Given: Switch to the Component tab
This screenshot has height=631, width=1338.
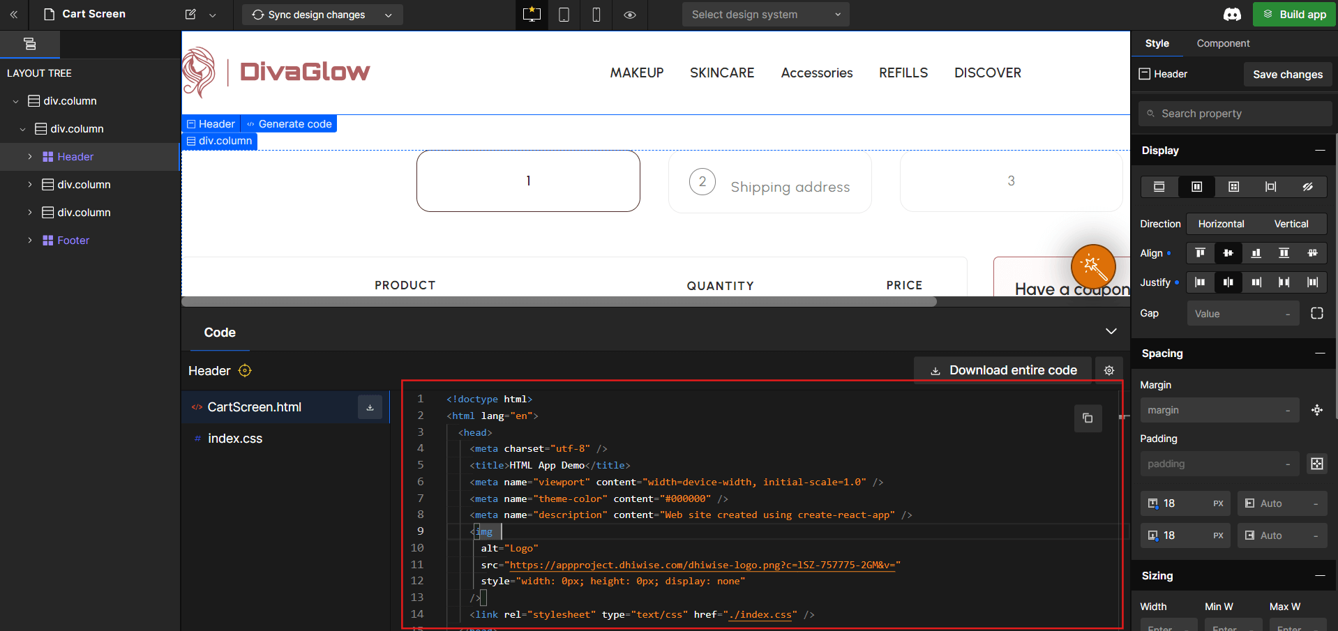Looking at the screenshot, I should click(x=1223, y=43).
